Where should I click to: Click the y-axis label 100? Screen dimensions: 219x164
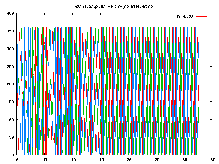point(10,120)
